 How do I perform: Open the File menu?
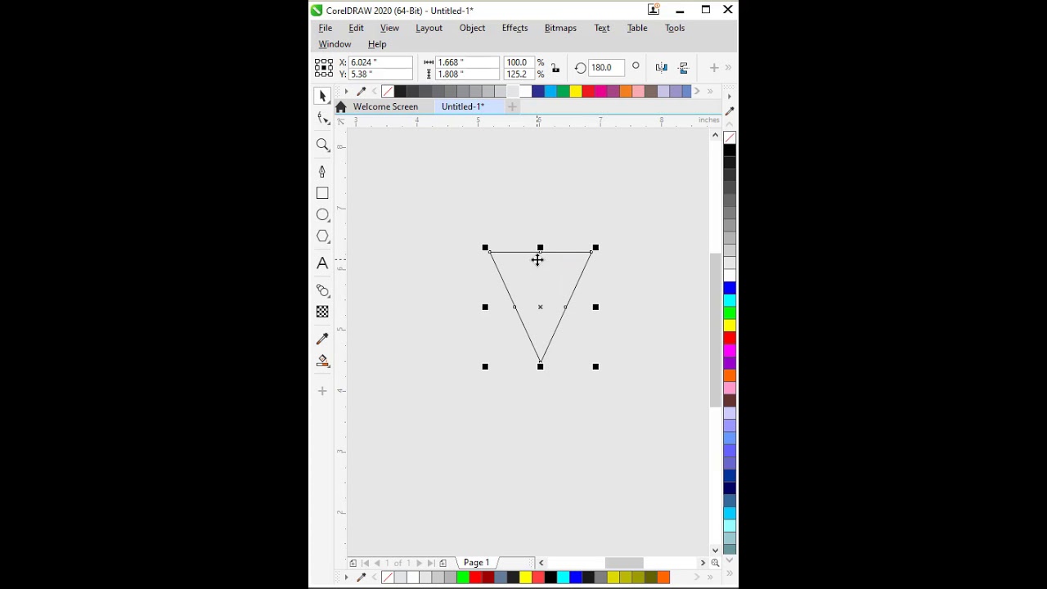point(326,28)
